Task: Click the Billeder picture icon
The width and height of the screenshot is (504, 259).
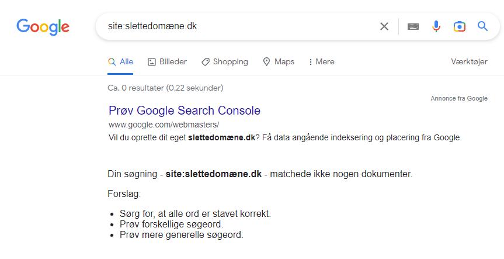Action: pyautogui.click(x=152, y=62)
